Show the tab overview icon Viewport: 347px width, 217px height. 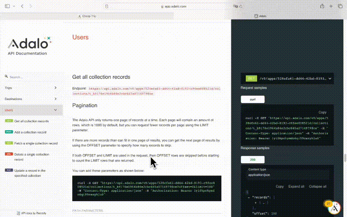[x=341, y=6]
